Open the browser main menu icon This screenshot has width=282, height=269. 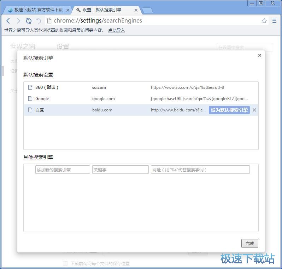[x=274, y=21]
